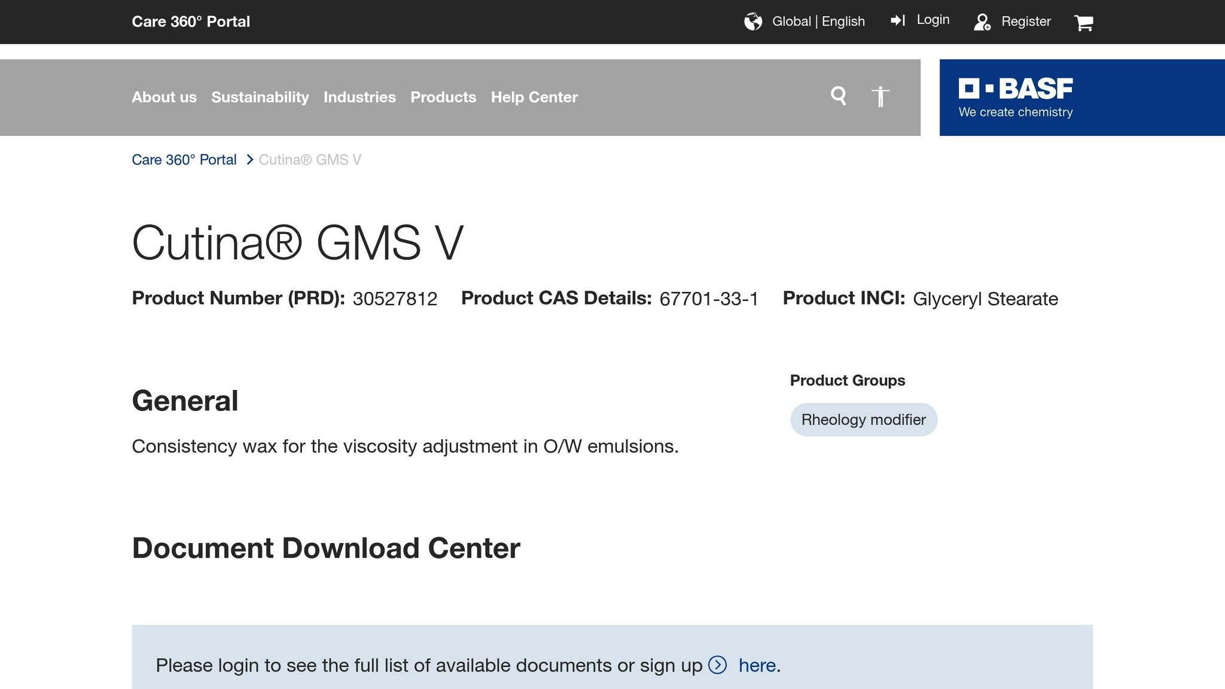This screenshot has width=1225, height=689.
Task: Open Global | English language selector
Action: [818, 22]
